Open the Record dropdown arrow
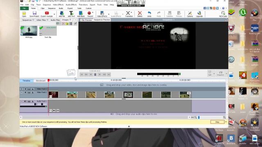Screen dimensions: 262x147 pyautogui.click(x=93, y=13)
